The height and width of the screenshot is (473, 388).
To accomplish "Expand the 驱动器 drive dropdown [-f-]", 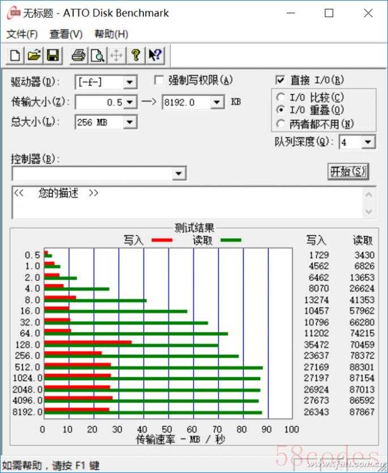I will [130, 82].
